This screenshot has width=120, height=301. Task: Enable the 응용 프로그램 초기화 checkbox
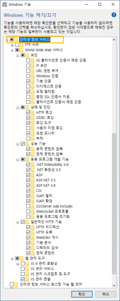28,216
